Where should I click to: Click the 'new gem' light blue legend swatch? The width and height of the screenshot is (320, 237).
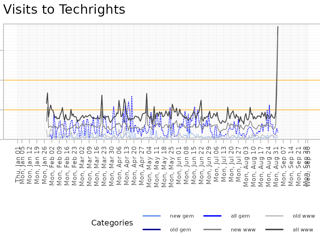point(152,216)
